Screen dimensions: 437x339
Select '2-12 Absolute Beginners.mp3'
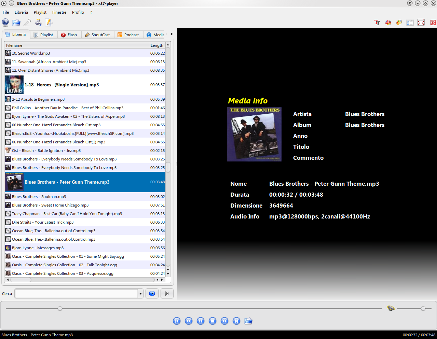pyautogui.click(x=85, y=99)
